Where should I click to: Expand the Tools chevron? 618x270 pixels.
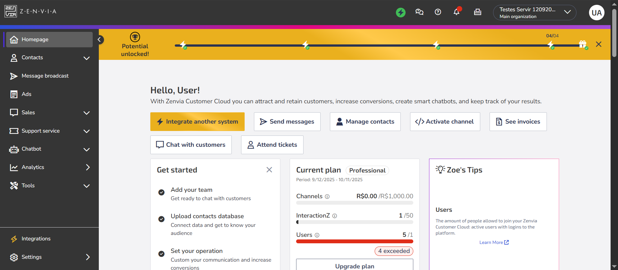[87, 186]
